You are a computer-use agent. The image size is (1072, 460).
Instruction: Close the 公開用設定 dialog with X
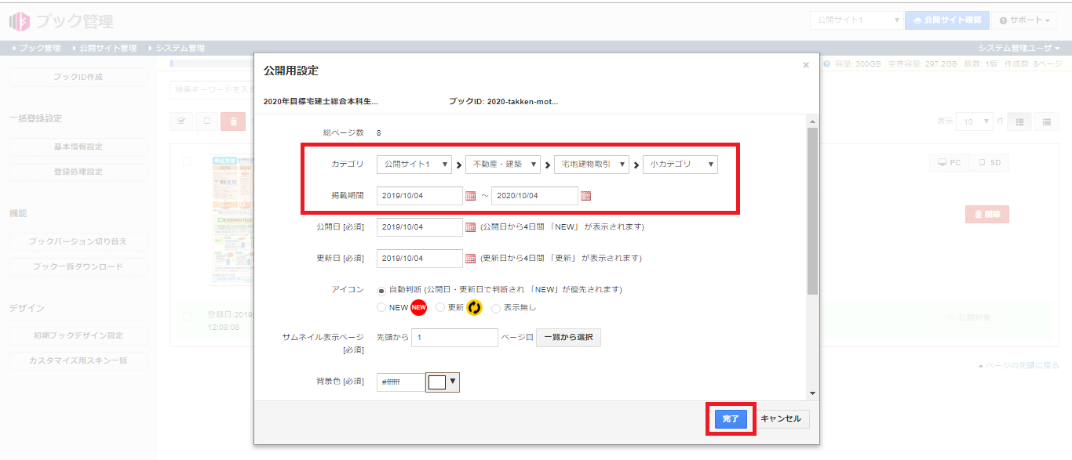coord(805,66)
